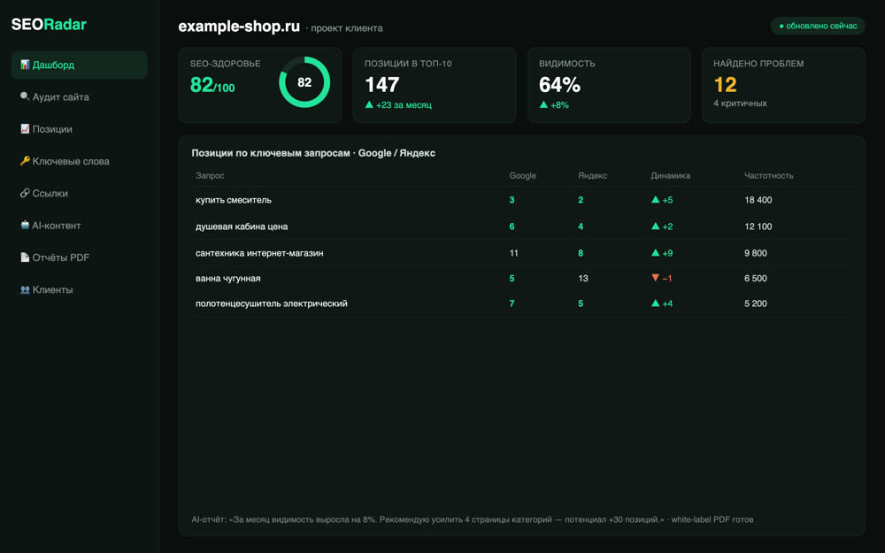Click the Яндекс column header
This screenshot has height=553, width=885.
593,175
